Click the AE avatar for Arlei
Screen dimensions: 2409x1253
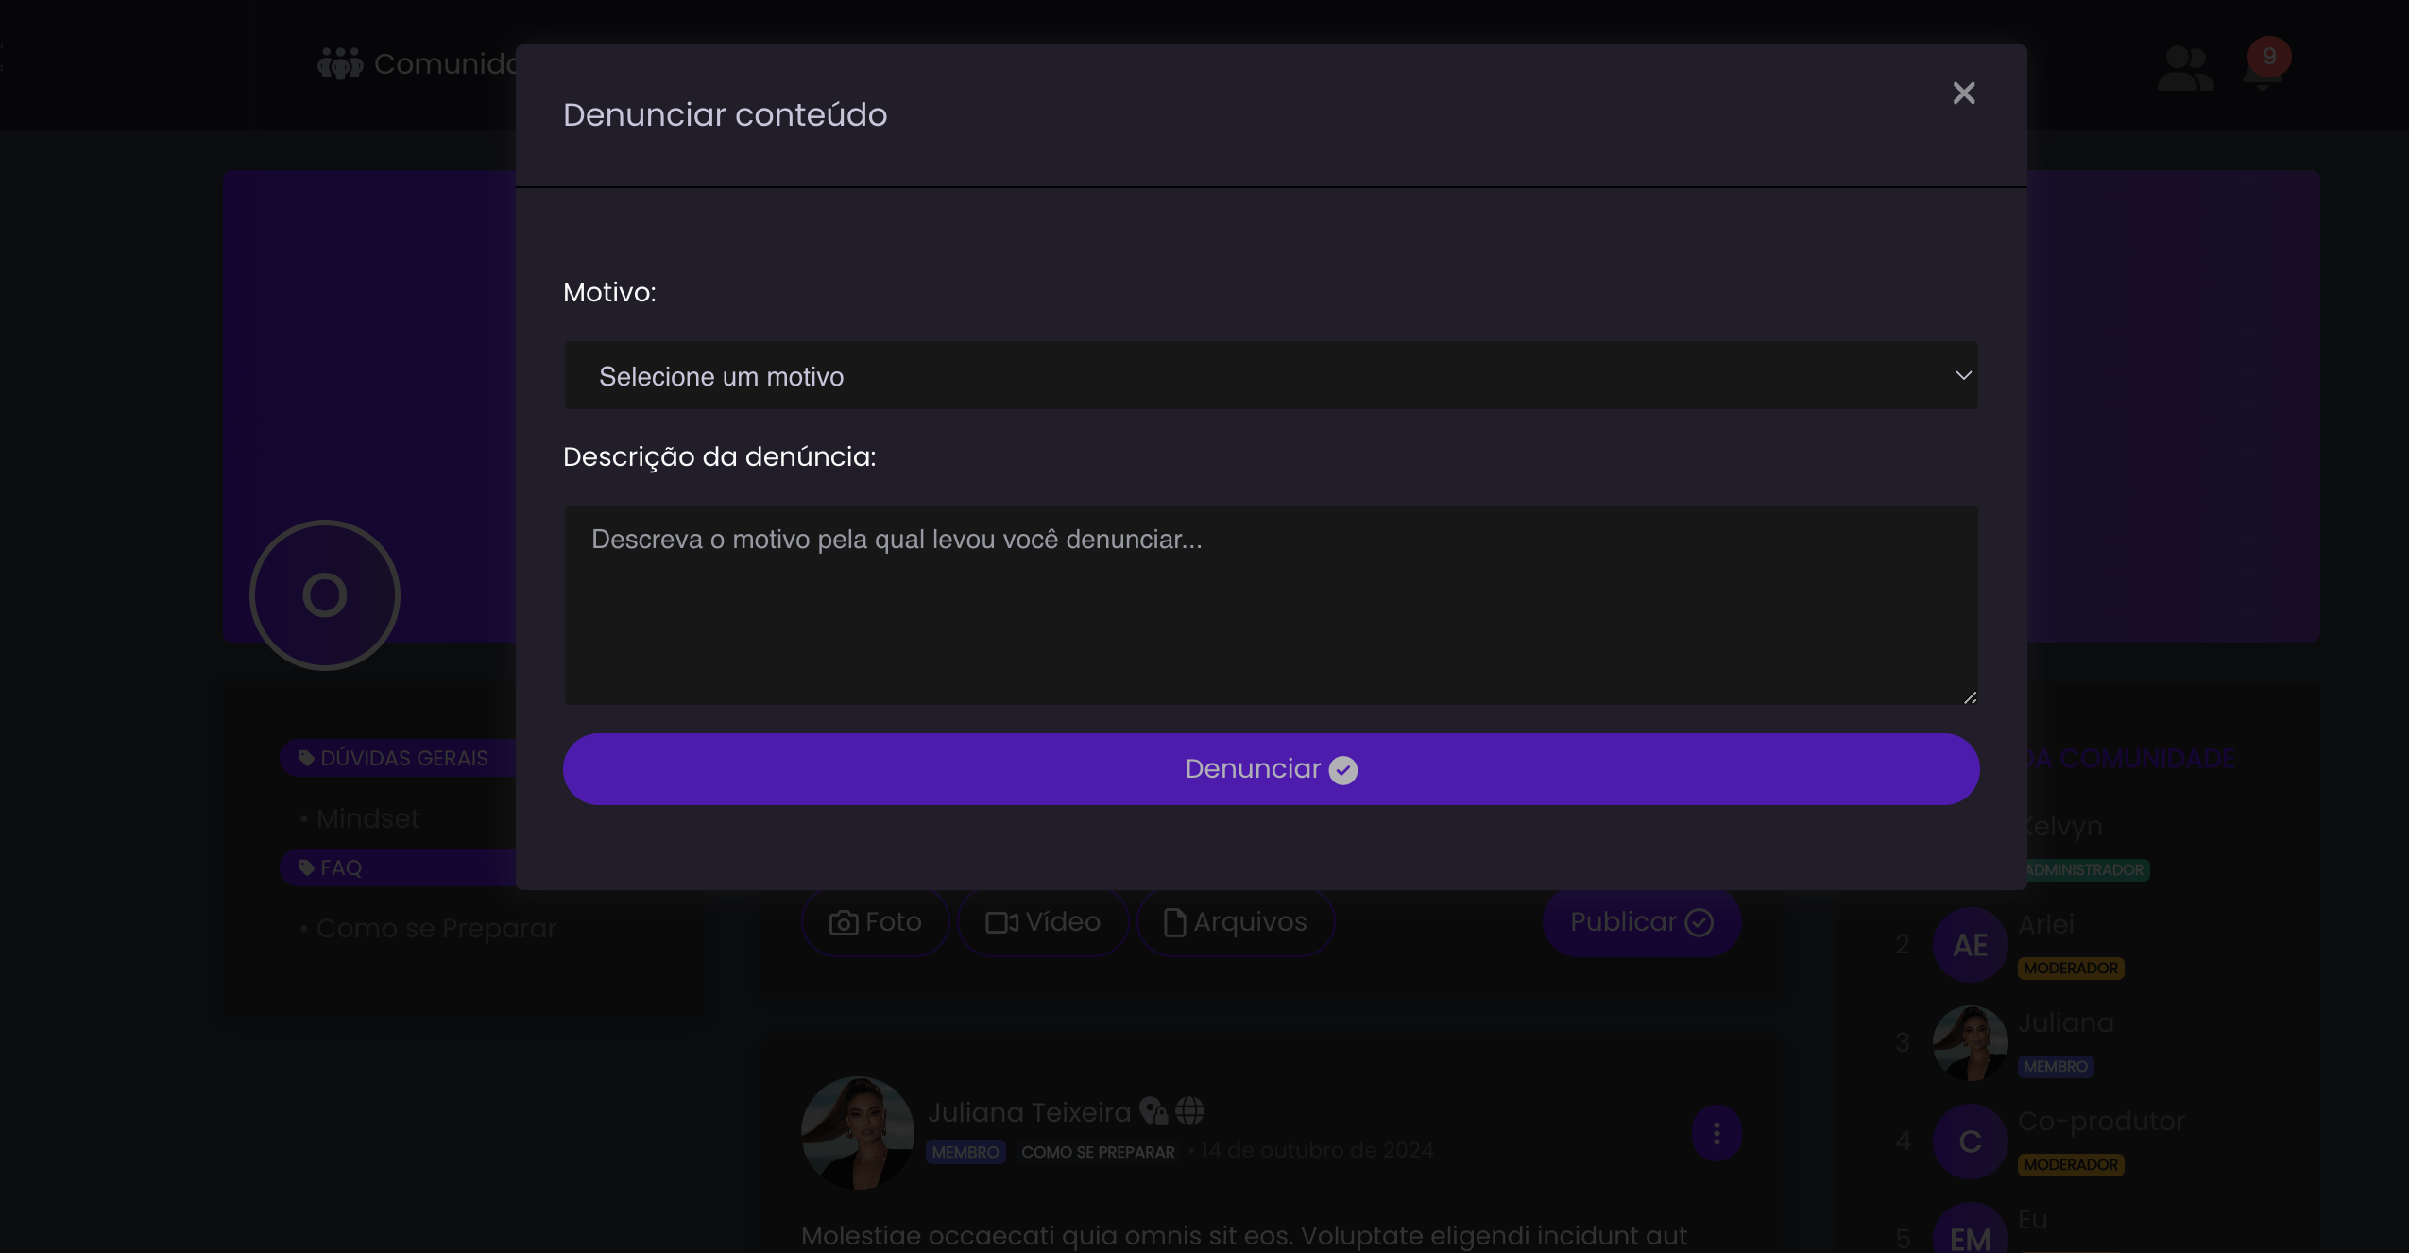(1970, 945)
